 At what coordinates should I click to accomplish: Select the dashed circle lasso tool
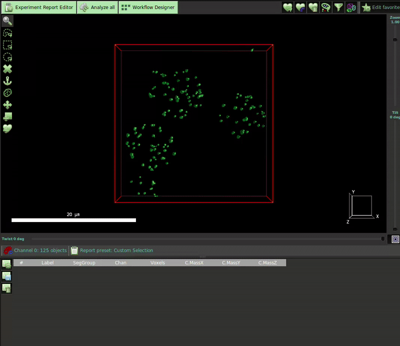coord(7,57)
